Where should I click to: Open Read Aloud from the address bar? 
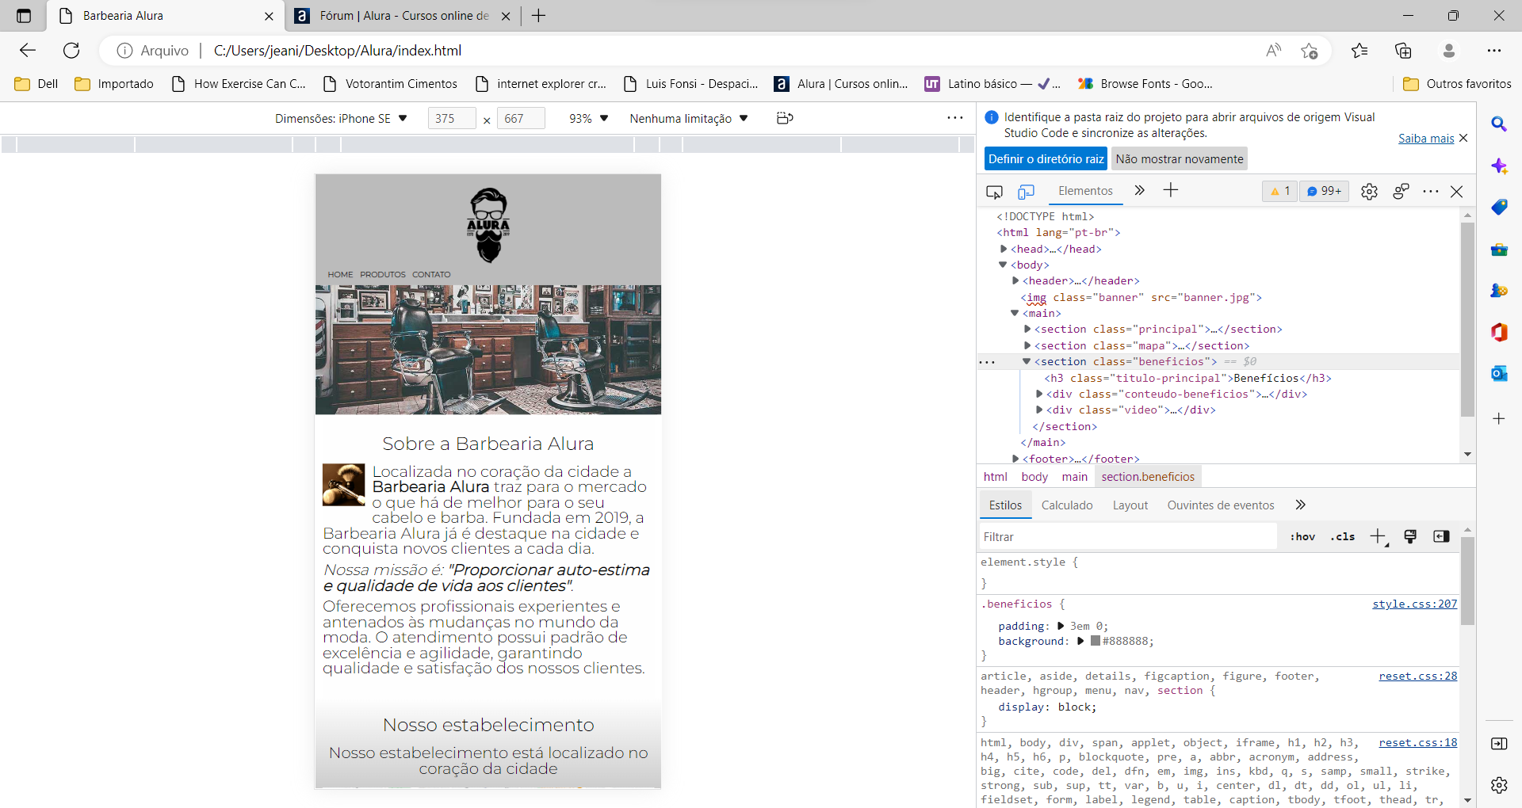(x=1274, y=51)
